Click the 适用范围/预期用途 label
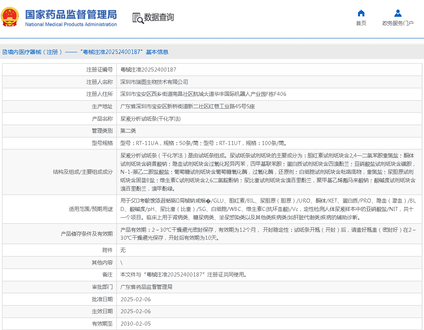This screenshot has width=424, height=330. click(x=90, y=209)
